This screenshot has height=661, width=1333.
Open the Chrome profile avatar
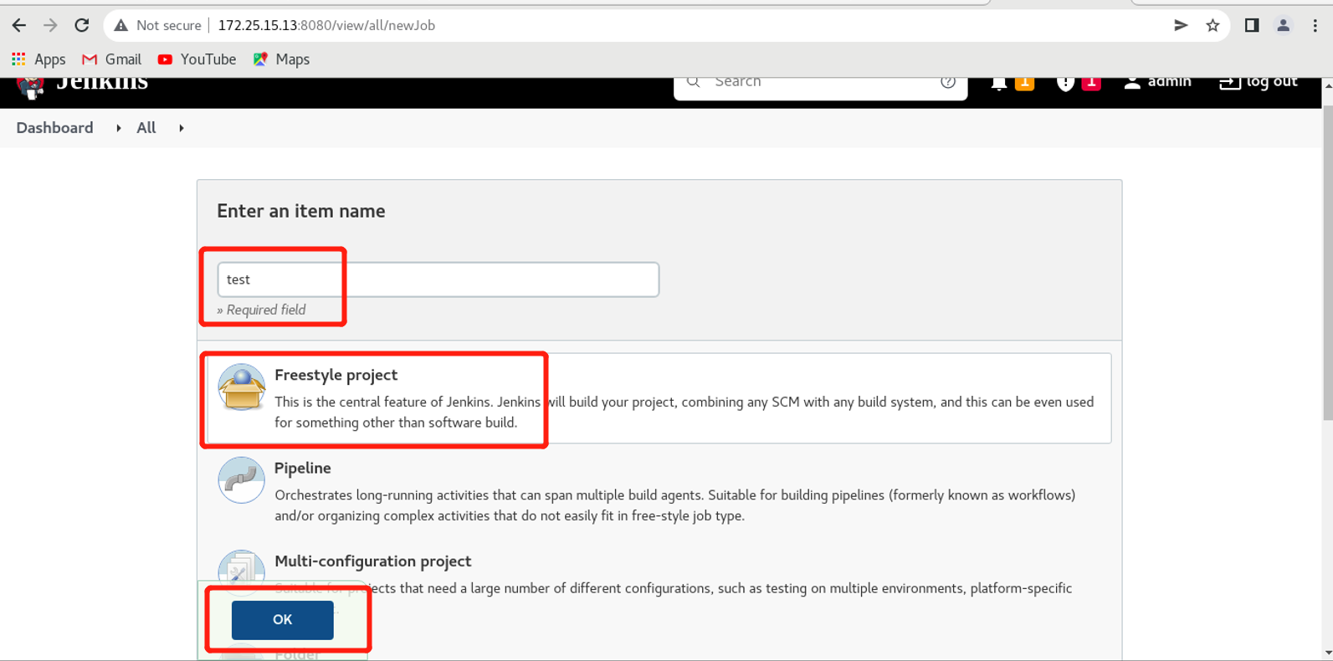(1283, 25)
